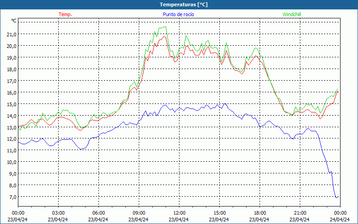Click the 21:00 time axis label
This screenshot has width=358, height=224.
tap(300, 213)
